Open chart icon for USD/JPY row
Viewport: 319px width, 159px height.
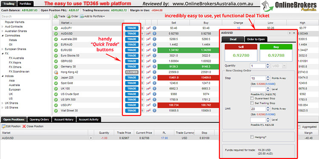point(148,105)
